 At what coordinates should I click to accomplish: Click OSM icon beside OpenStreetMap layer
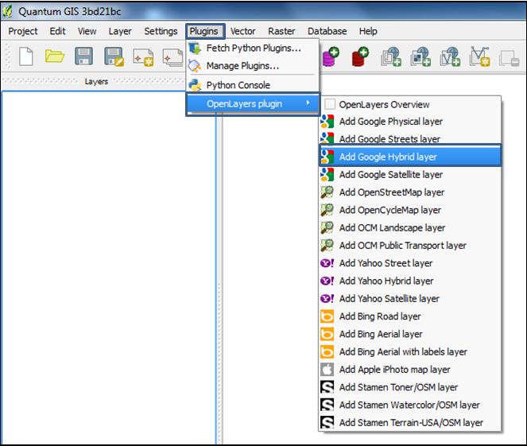[x=327, y=192]
